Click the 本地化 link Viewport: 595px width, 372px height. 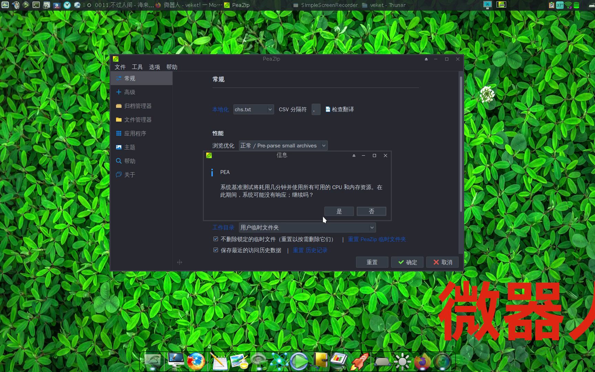tap(220, 110)
